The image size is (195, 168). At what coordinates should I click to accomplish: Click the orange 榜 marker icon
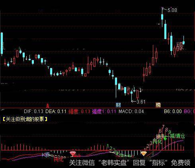(158, 105)
